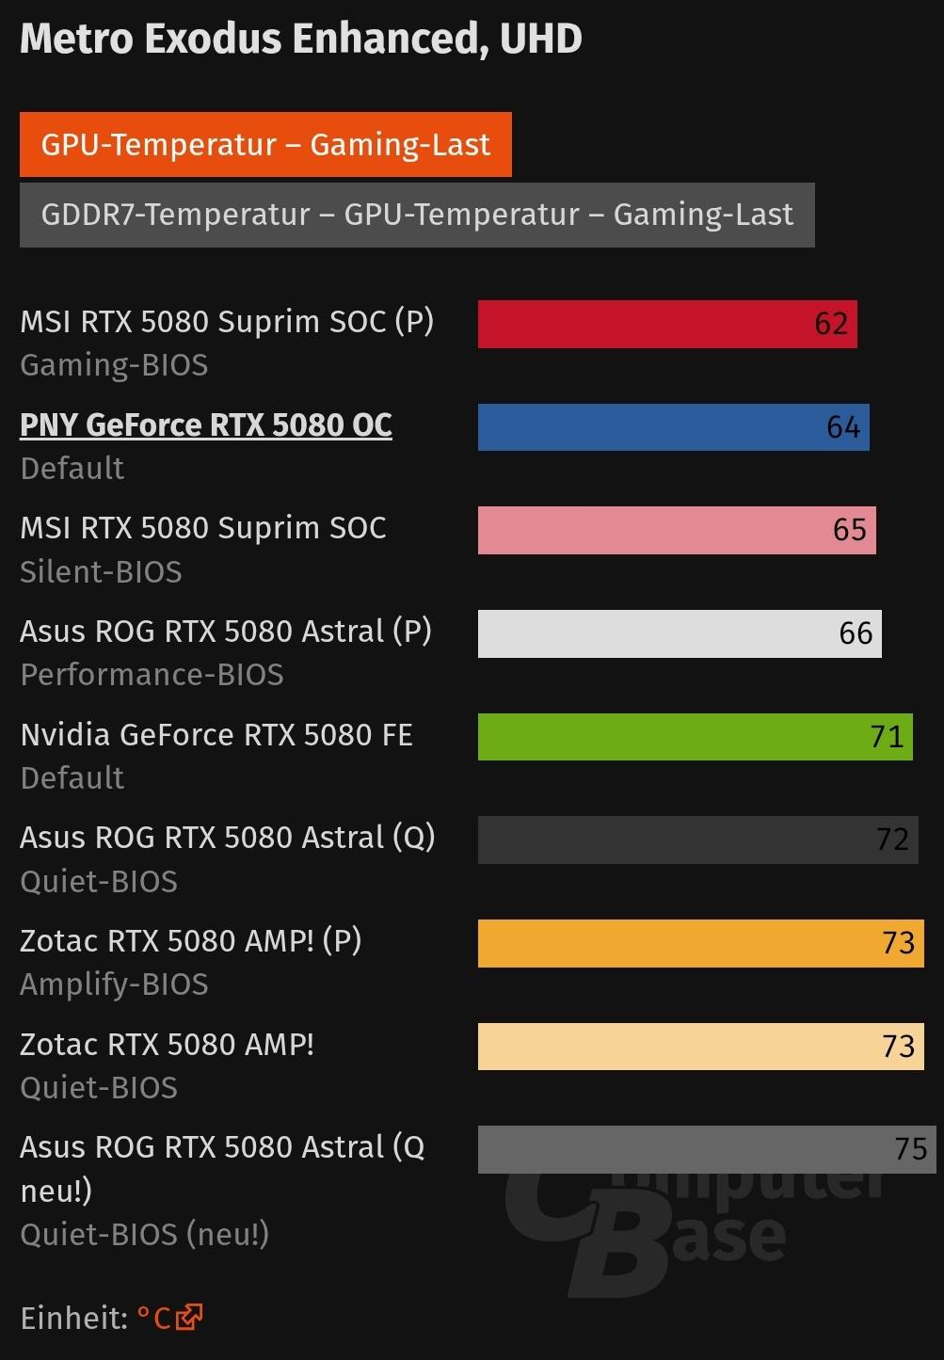
Task: Select the MSI RTX 5080 Suprim SOC (P) label
Action: point(226,322)
